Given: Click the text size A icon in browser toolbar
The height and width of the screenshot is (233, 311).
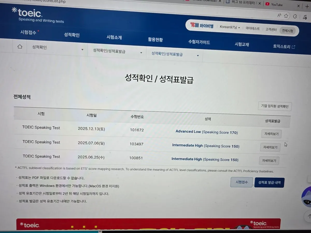Looking at the screenshot, I should click(279, 15).
